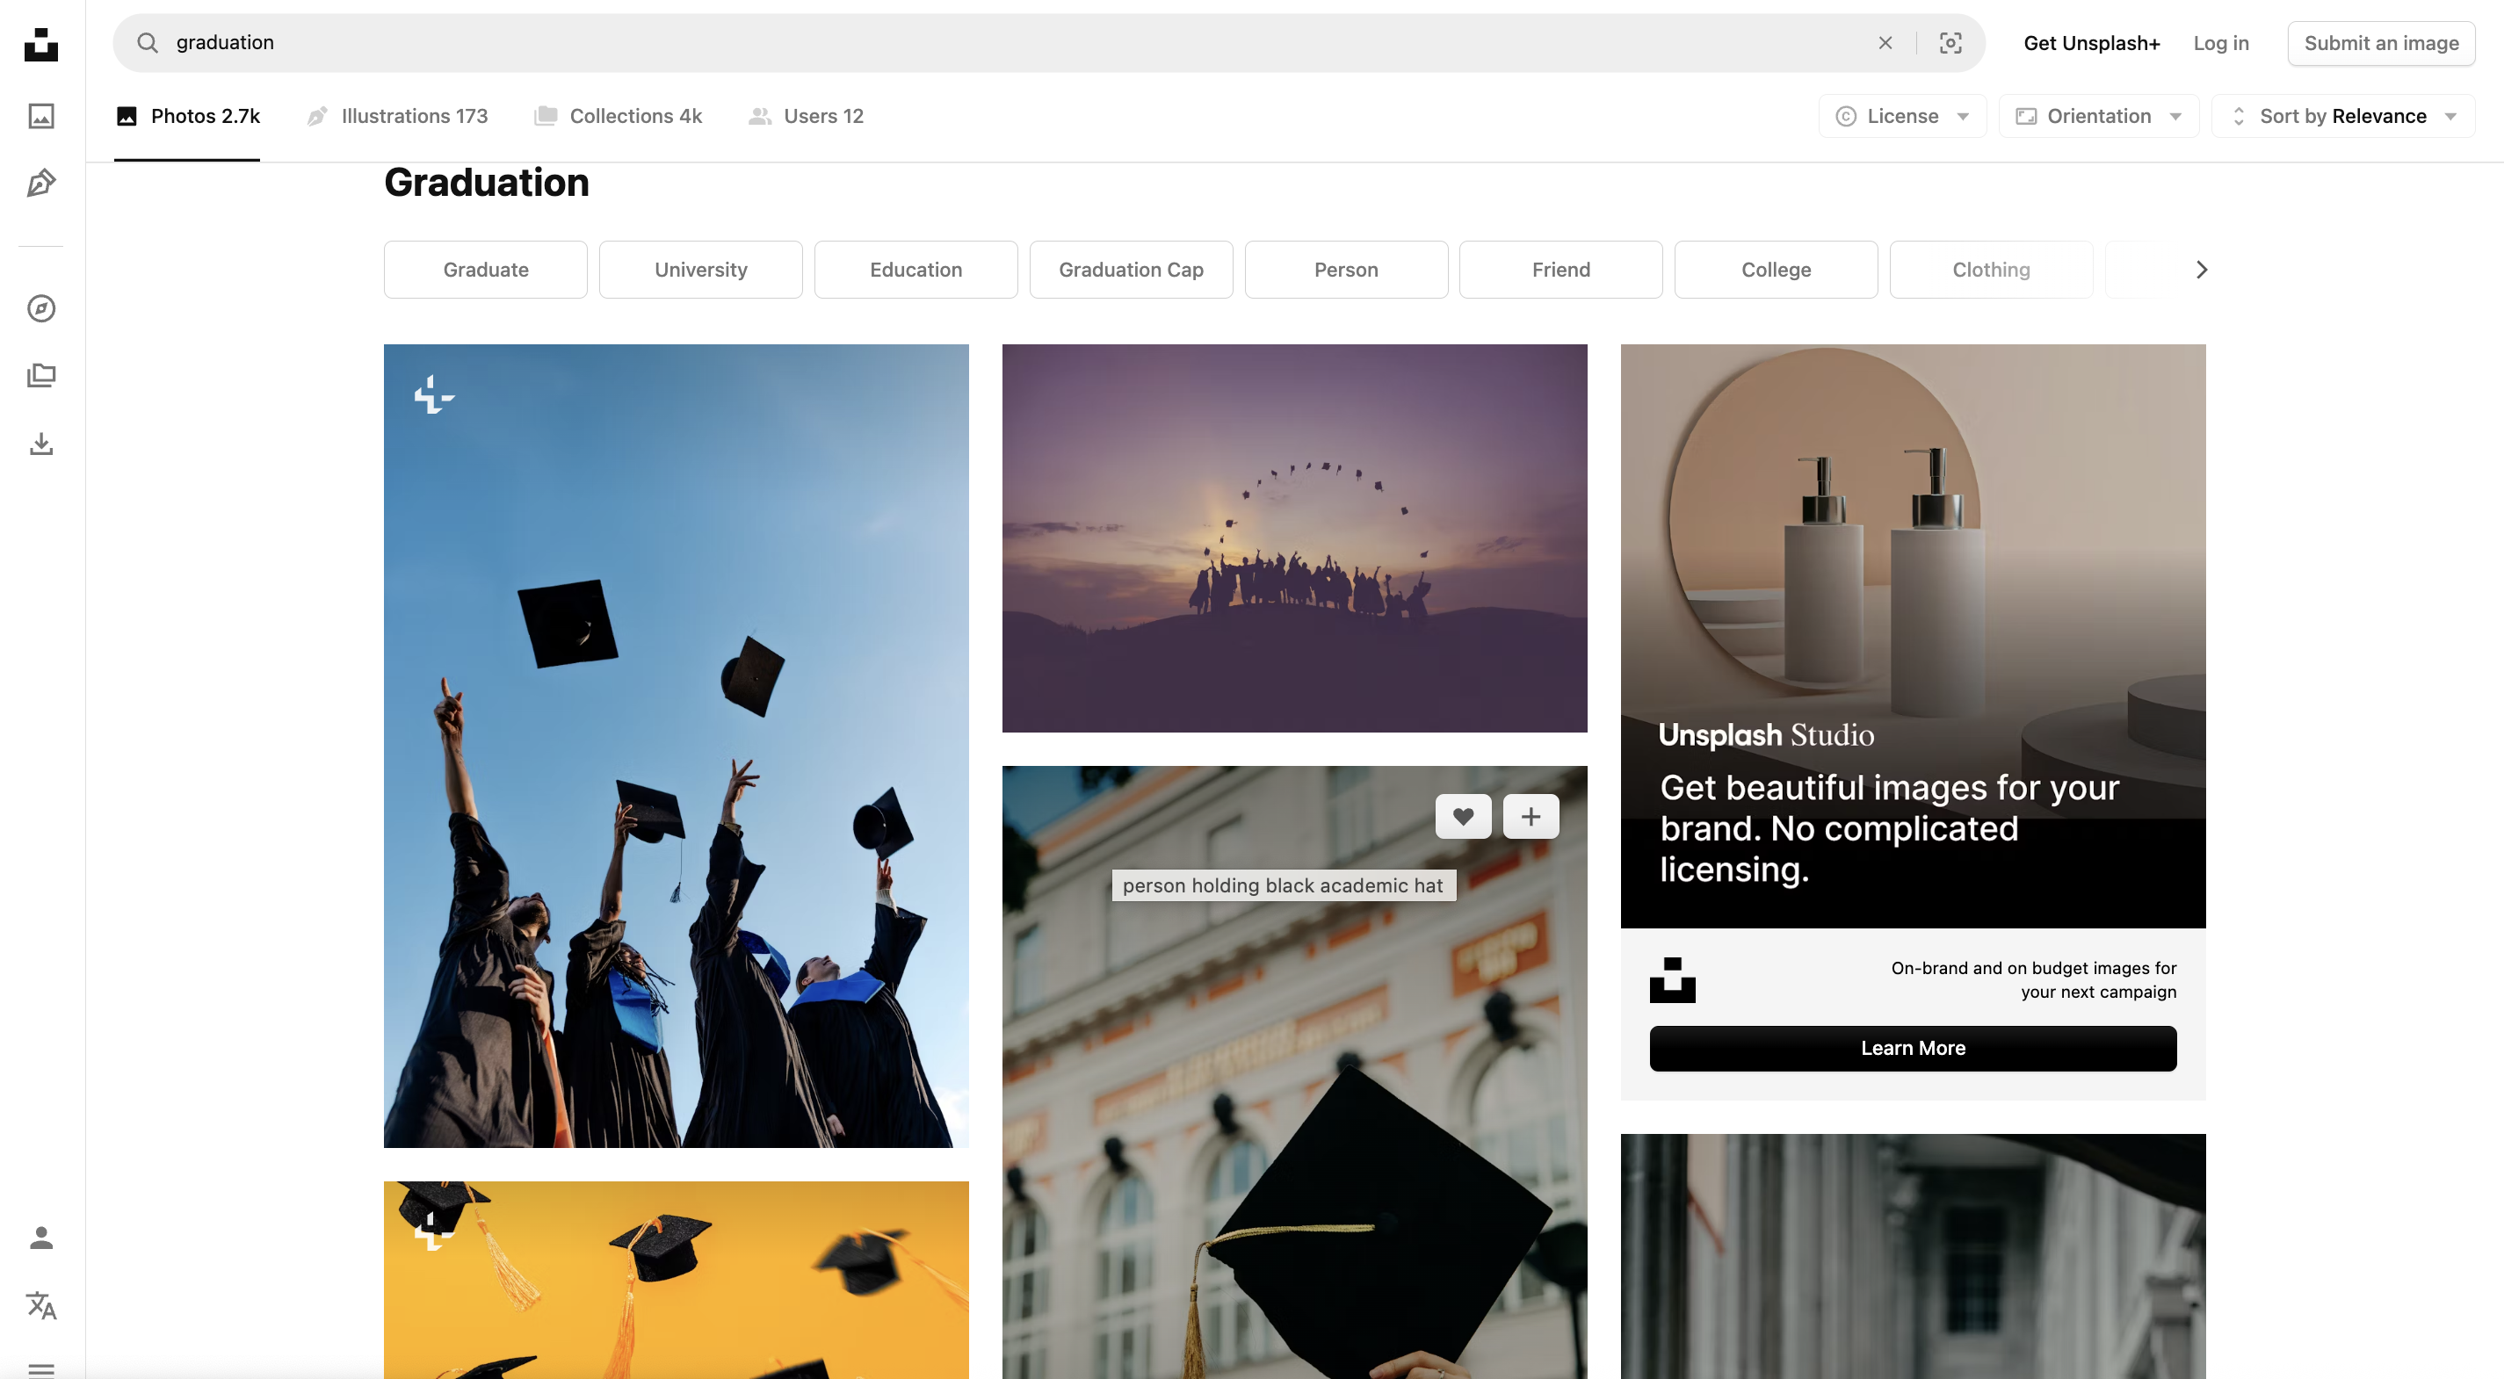2504x1379 pixels.
Task: Open the Submit an image page
Action: pyautogui.click(x=2380, y=43)
